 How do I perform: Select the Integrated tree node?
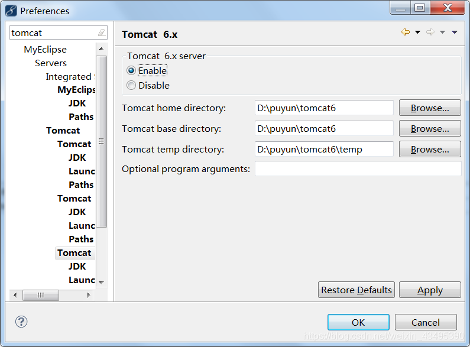point(70,77)
